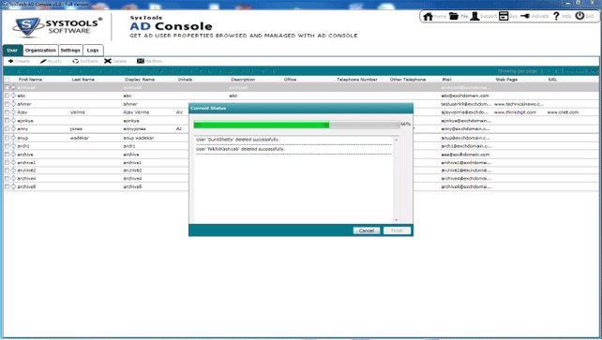Open the Settings tab
Viewport: 602px width, 340px height.
click(70, 51)
